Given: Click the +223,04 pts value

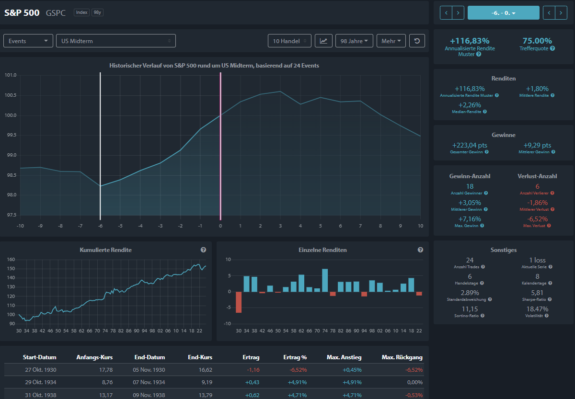Looking at the screenshot, I should coord(470,145).
